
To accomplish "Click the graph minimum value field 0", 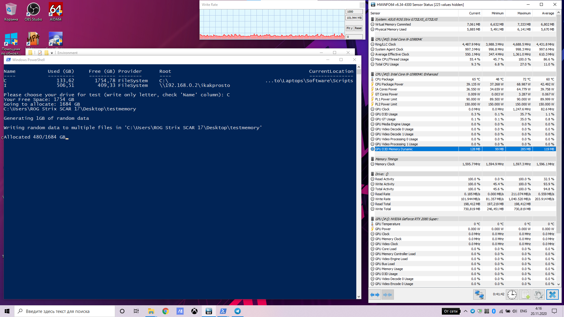I will pos(354,37).
